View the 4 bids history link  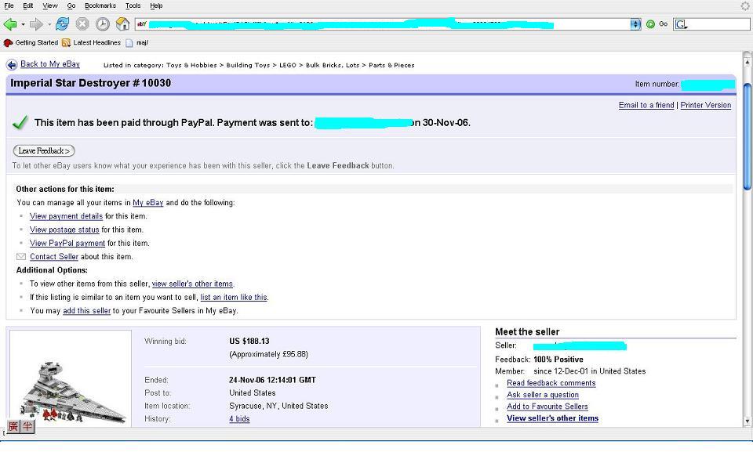[239, 419]
